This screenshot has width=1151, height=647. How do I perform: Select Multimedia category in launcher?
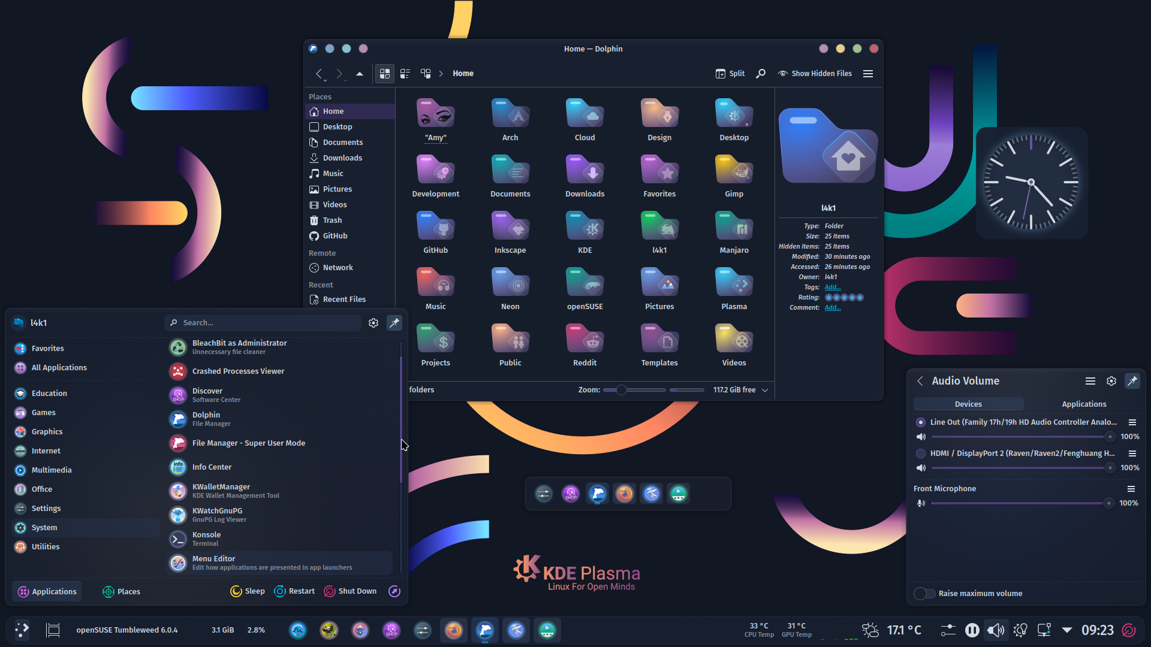coord(85,470)
